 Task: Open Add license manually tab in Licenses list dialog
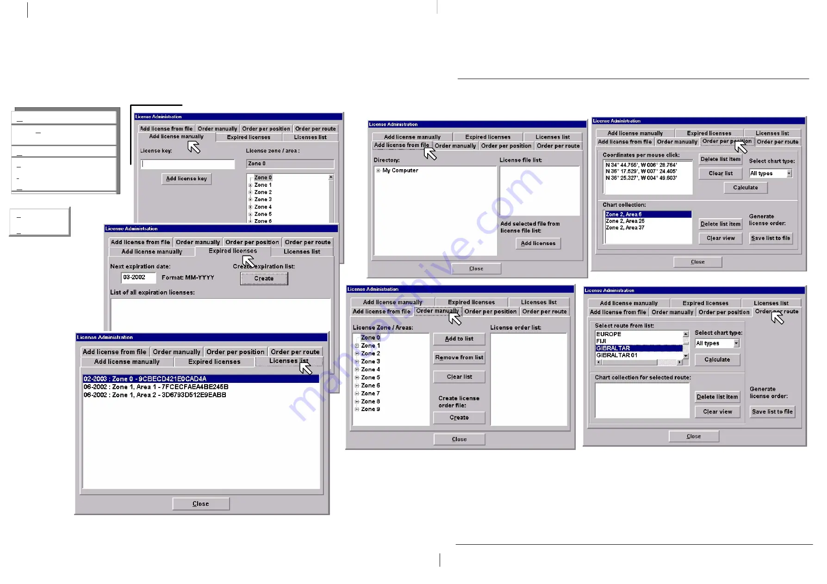point(127,362)
